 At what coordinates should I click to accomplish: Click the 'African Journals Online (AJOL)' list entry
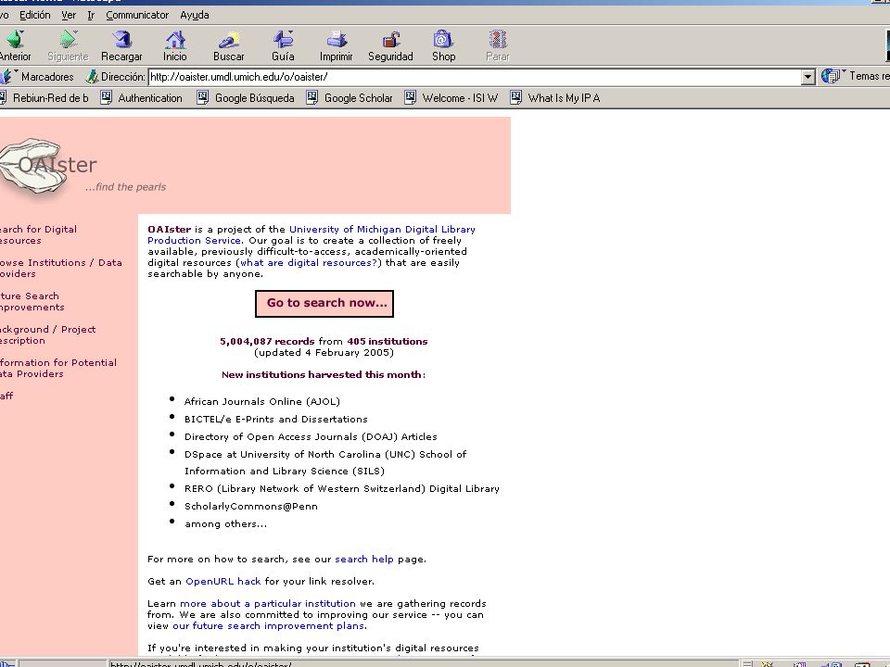[x=262, y=401]
